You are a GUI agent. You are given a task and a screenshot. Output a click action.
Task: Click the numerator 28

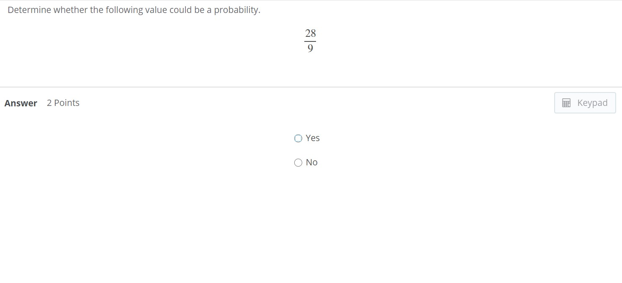310,33
